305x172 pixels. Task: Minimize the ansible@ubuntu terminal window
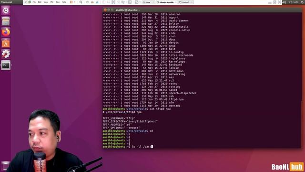[x=109, y=10]
